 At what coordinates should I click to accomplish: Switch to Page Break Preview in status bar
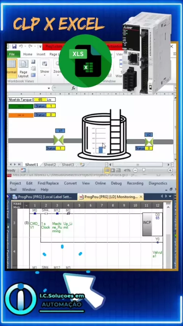[118, 170]
